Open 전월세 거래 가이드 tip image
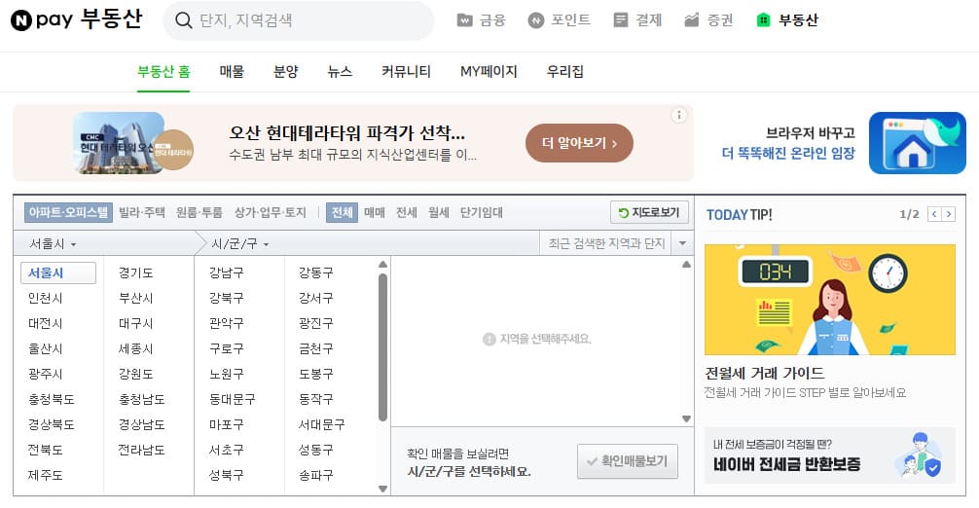Image resolution: width=979 pixels, height=508 pixels. pyautogui.click(x=830, y=300)
